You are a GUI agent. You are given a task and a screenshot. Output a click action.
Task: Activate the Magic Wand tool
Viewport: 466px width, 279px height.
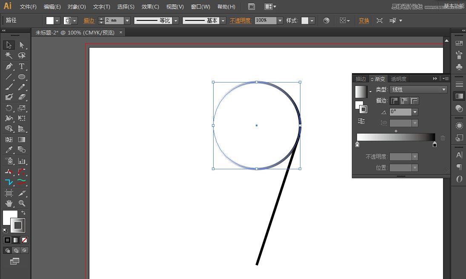pos(9,55)
